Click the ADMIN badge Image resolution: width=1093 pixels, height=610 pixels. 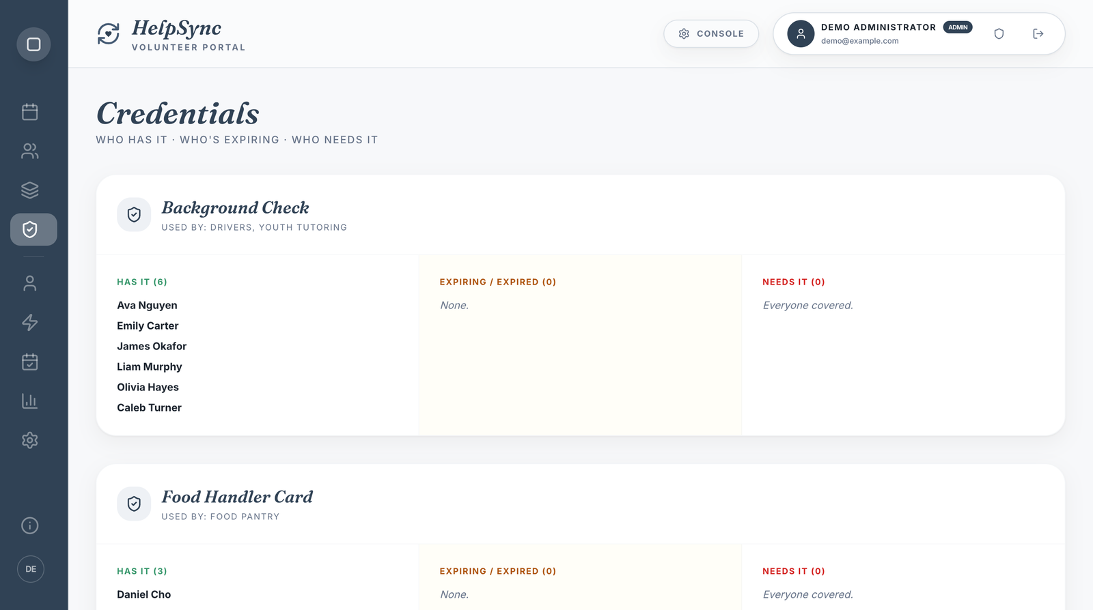tap(958, 27)
